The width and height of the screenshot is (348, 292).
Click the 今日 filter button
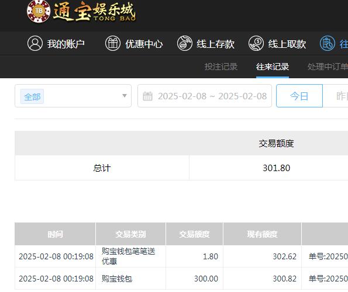pos(299,96)
